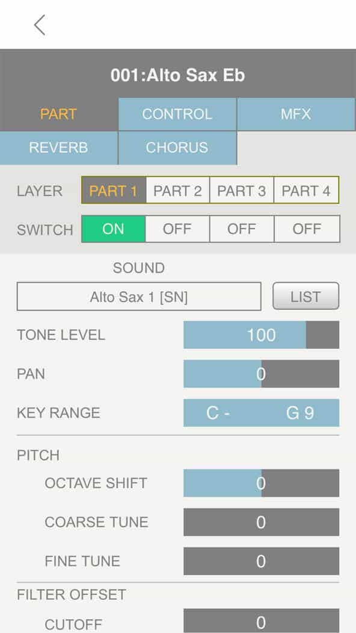Select PART 2 layer

(x=177, y=190)
